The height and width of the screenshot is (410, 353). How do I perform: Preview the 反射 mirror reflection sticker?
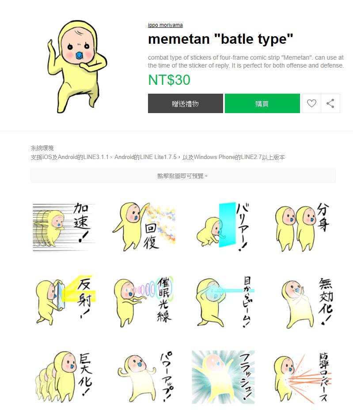65,301
